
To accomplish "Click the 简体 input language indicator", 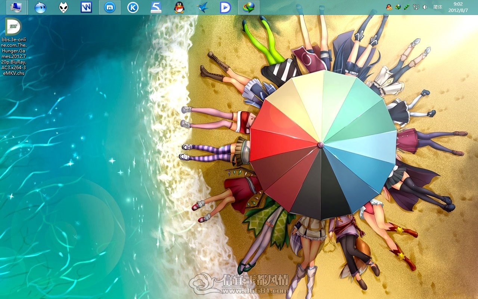I will [438, 7].
